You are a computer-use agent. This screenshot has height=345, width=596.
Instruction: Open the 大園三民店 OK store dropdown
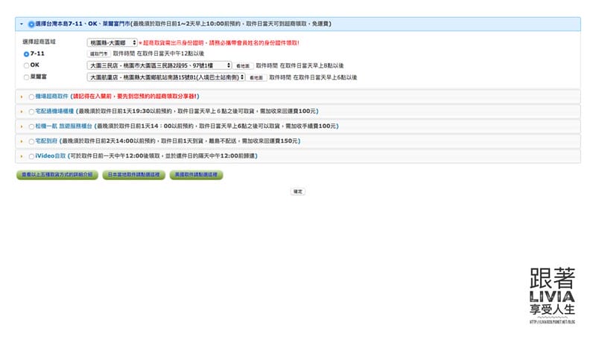159,65
